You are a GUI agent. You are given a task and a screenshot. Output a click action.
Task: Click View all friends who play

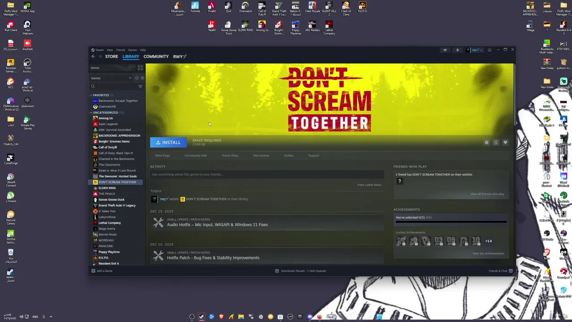click(x=487, y=194)
